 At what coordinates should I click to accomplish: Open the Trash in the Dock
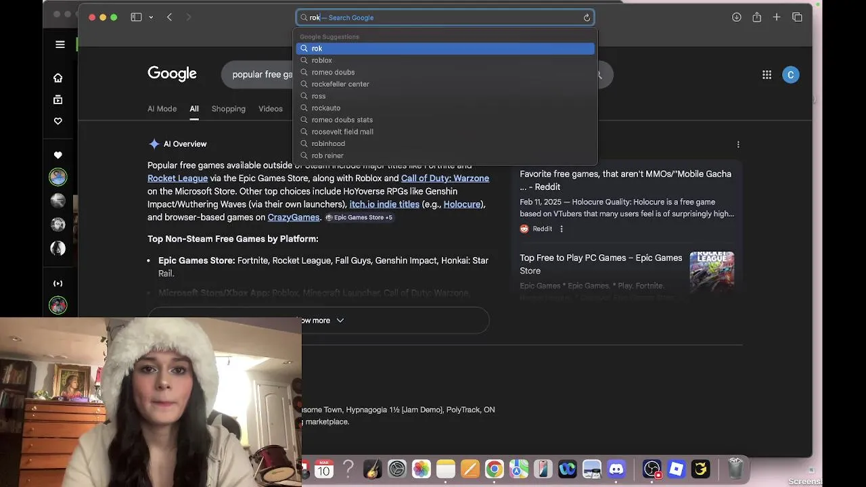(x=735, y=468)
